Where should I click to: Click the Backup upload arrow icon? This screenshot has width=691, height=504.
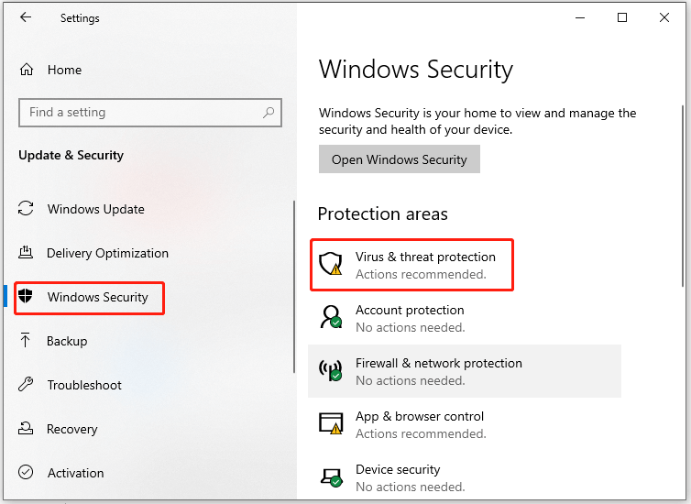pos(25,340)
